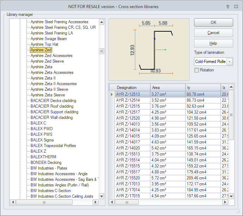The width and height of the screenshot is (243, 216).
Task: Click the section table scroll left arrow
Action: click(112, 202)
